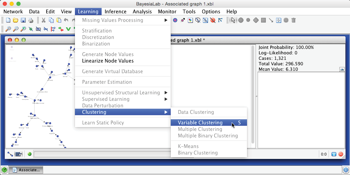Click the vertical scrollbar of graph panel
The image size is (350, 175).
253,96
